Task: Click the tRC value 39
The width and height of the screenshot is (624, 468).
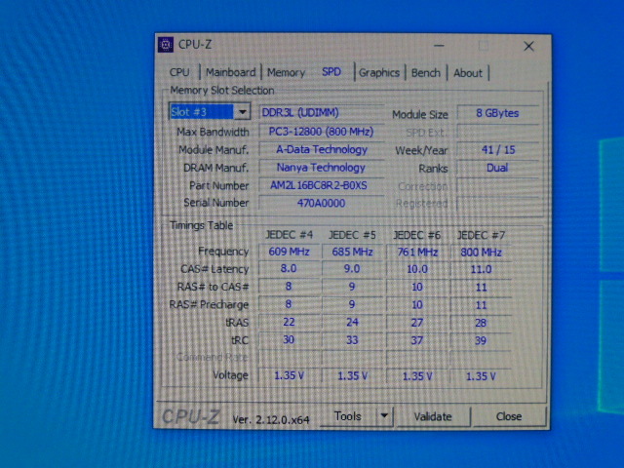Action: (481, 340)
